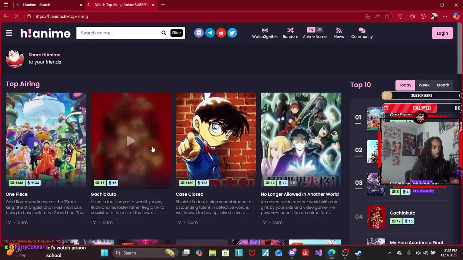This screenshot has width=463, height=260.
Task: Open the News feed
Action: click(339, 33)
